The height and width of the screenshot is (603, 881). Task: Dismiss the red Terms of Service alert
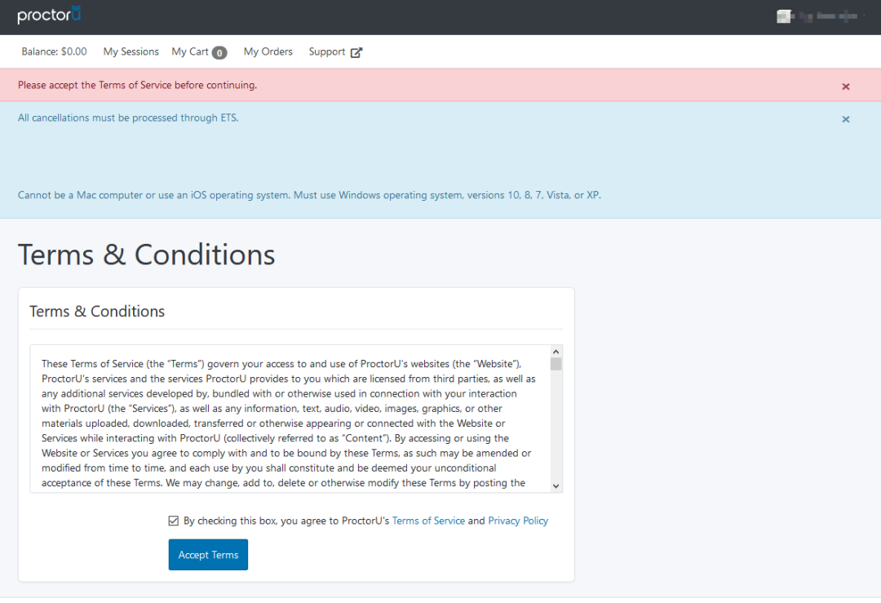[846, 86]
